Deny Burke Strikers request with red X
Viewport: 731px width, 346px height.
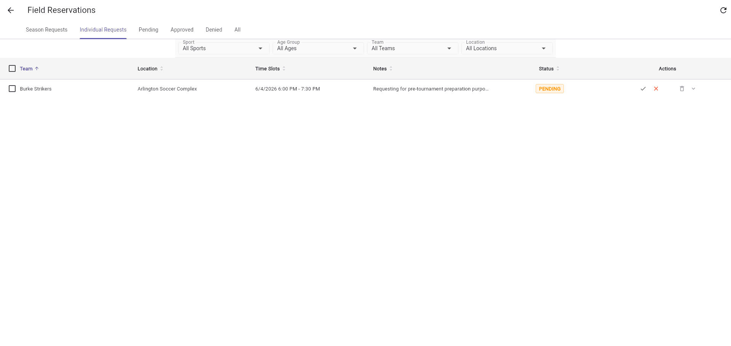pyautogui.click(x=656, y=89)
